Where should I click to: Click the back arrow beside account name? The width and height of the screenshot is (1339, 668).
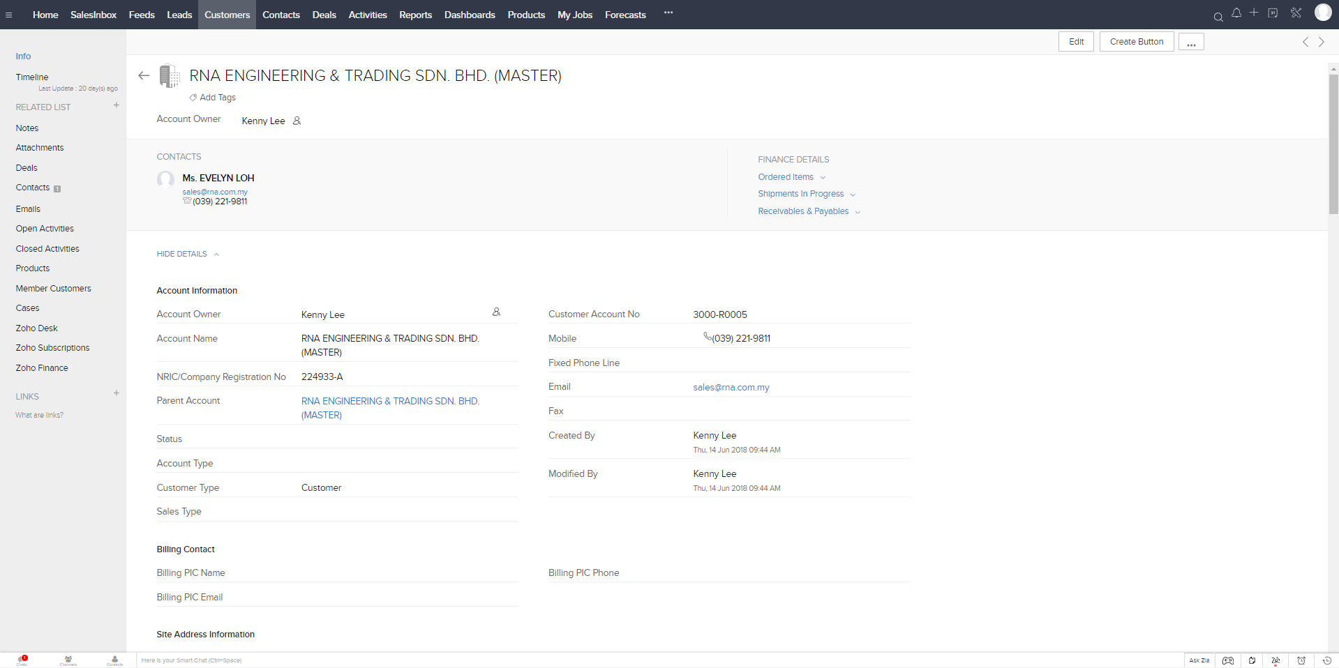144,76
